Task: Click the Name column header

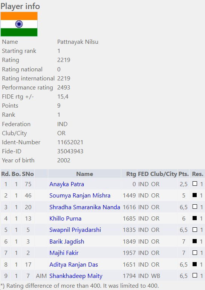Action: pyautogui.click(x=84, y=174)
